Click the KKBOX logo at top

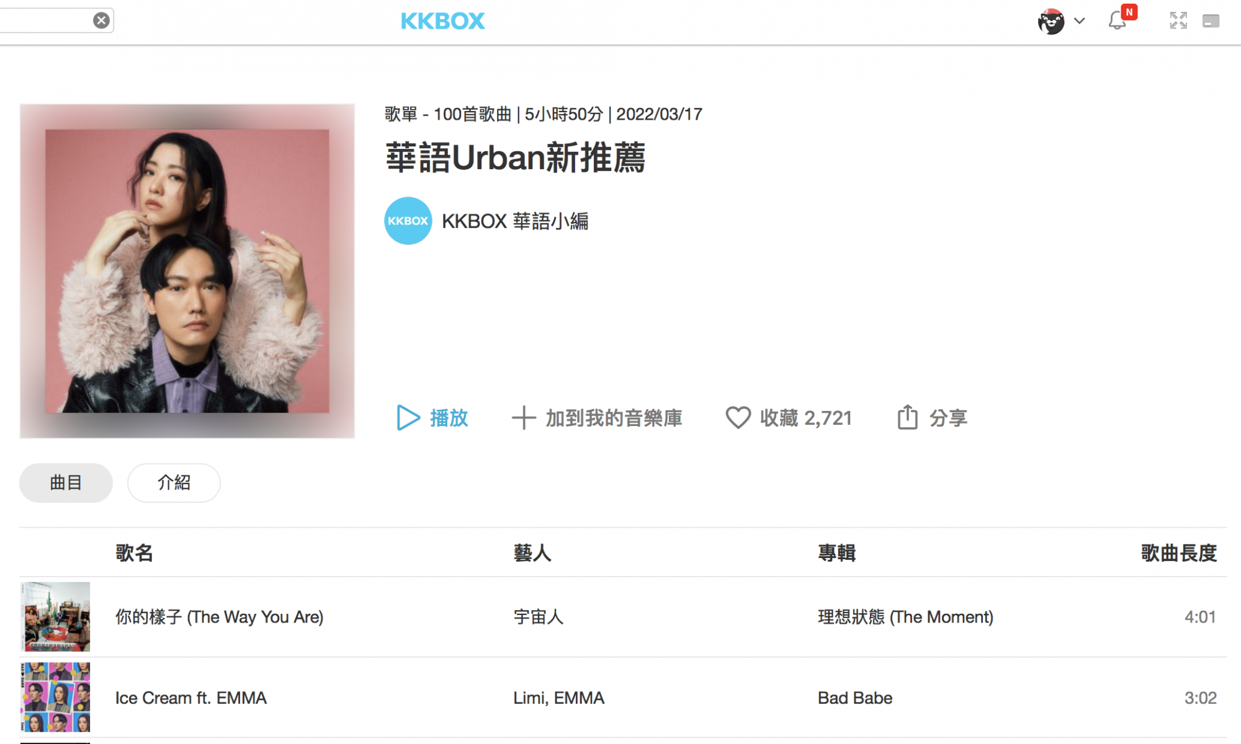(442, 21)
